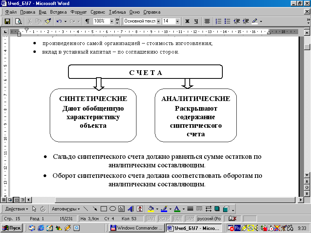Select the Line drawing tool
The height and width of the screenshot is (233, 311).
[x=86, y=209]
